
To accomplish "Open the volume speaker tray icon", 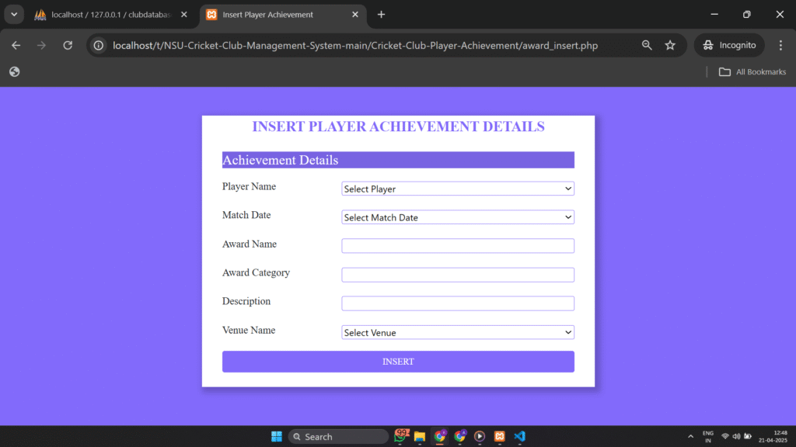I will click(x=736, y=436).
